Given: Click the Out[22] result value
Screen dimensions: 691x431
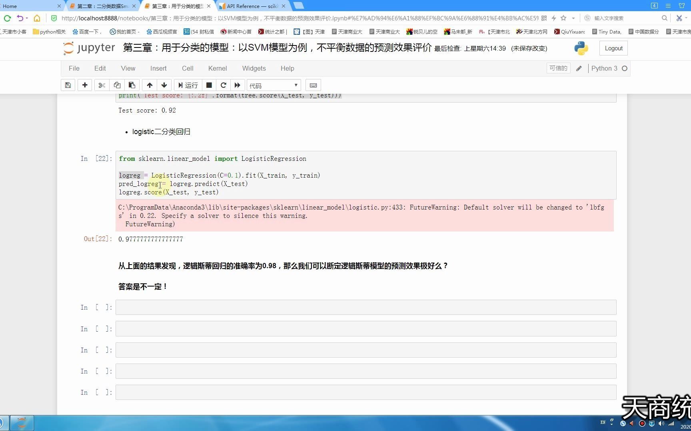Looking at the screenshot, I should 151,239.
